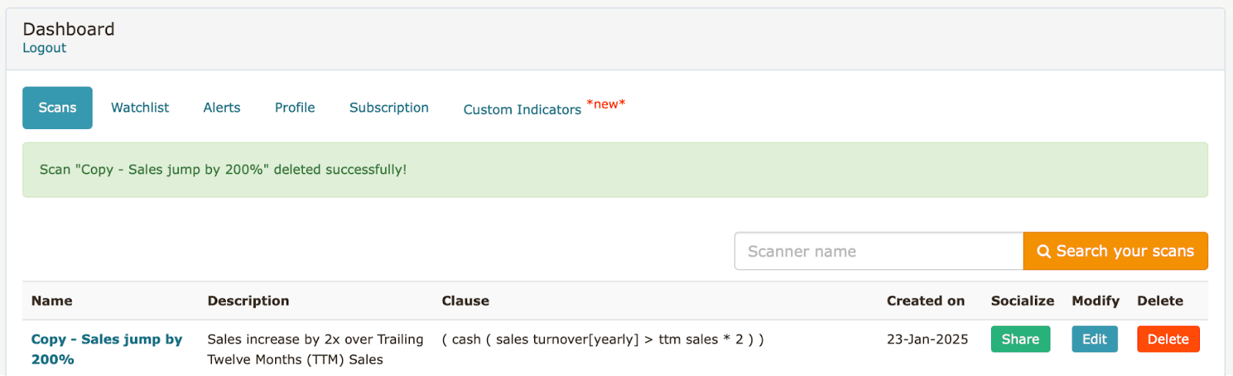Click the Description column header
This screenshot has height=376, width=1233.
248,301
